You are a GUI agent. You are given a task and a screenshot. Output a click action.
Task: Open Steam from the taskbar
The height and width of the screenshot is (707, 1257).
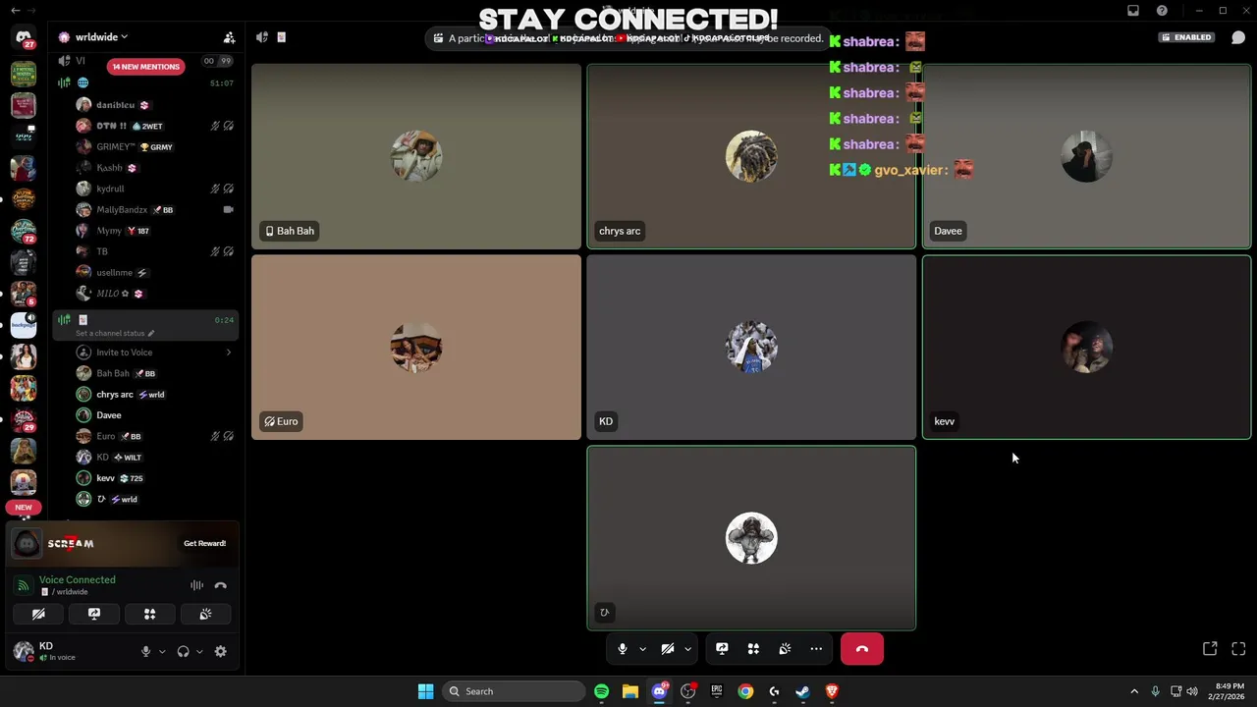pos(802,691)
